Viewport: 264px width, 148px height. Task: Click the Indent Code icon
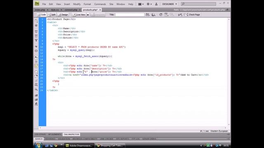(x=36, y=95)
